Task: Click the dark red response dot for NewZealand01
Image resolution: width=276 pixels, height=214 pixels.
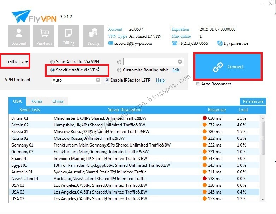Action: click(x=205, y=178)
